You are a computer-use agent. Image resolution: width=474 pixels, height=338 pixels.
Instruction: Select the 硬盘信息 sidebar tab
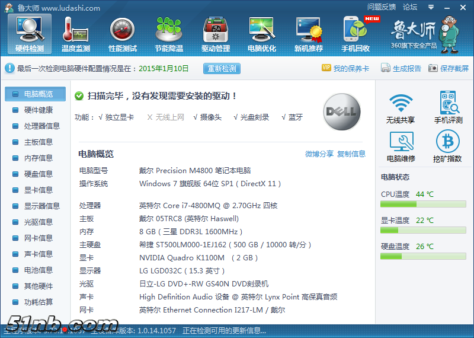click(36, 174)
